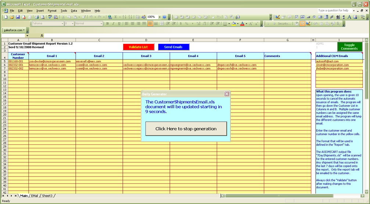
Task: Insert a command button control
Action: (308, 17)
